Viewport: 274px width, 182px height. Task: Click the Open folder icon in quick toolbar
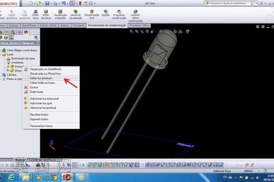point(39,3)
